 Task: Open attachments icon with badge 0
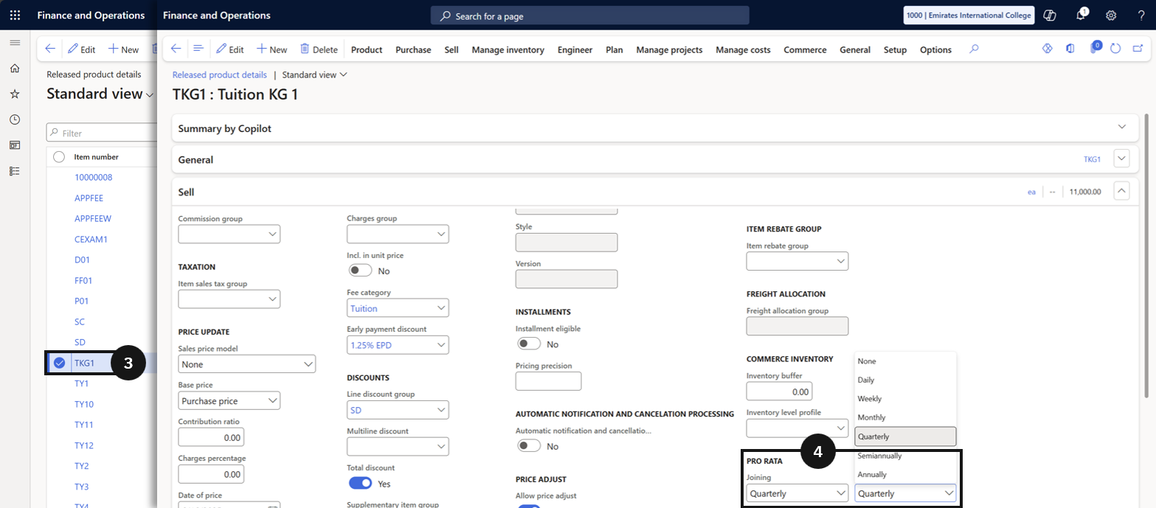pyautogui.click(x=1095, y=49)
